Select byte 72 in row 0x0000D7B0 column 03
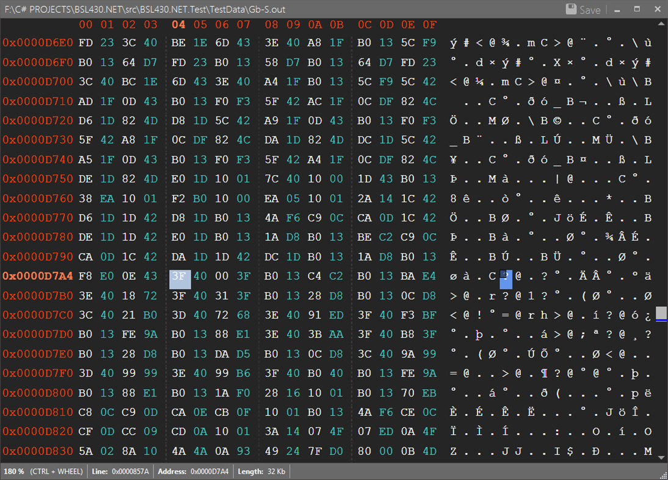 pyautogui.click(x=150, y=296)
